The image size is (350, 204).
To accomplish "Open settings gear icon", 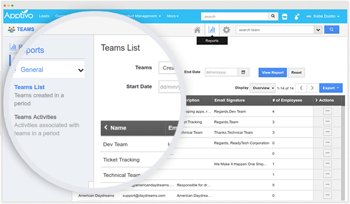I will click(227, 30).
